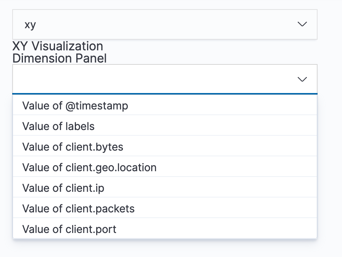Pick 'Value of client.bytes' option
342x257 pixels.
pos(73,147)
